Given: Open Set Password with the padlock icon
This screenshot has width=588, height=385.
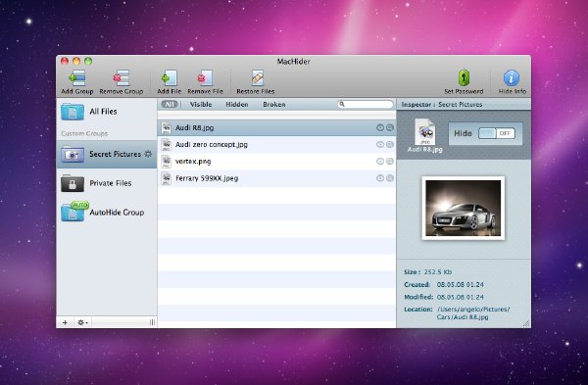Looking at the screenshot, I should click(464, 78).
